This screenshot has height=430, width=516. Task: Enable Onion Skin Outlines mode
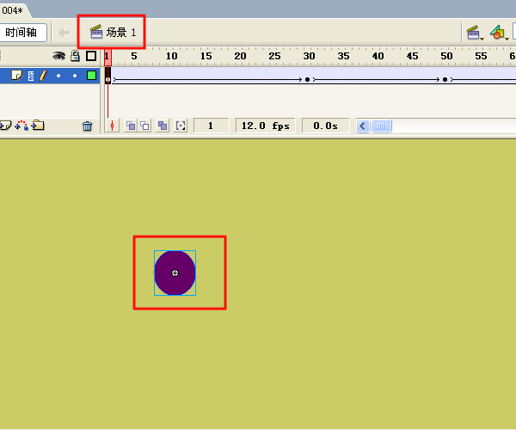144,126
